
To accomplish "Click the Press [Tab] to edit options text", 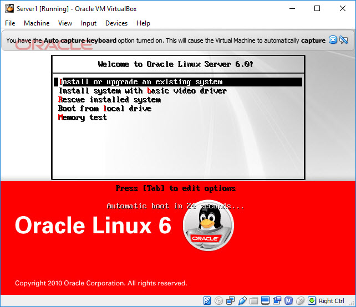I will tap(175, 188).
